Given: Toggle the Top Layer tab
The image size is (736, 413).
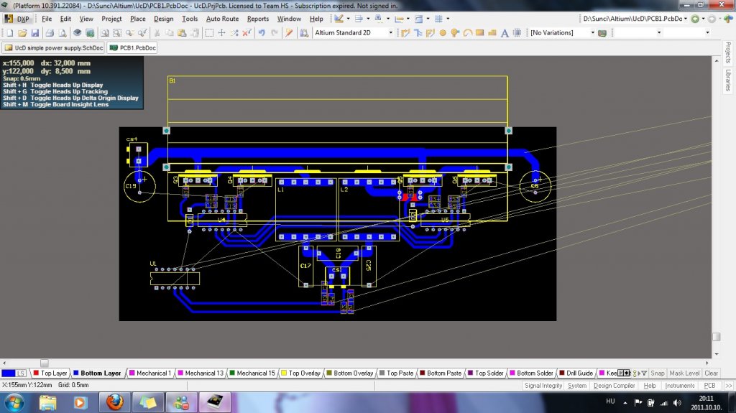Looking at the screenshot, I should click(x=50, y=373).
